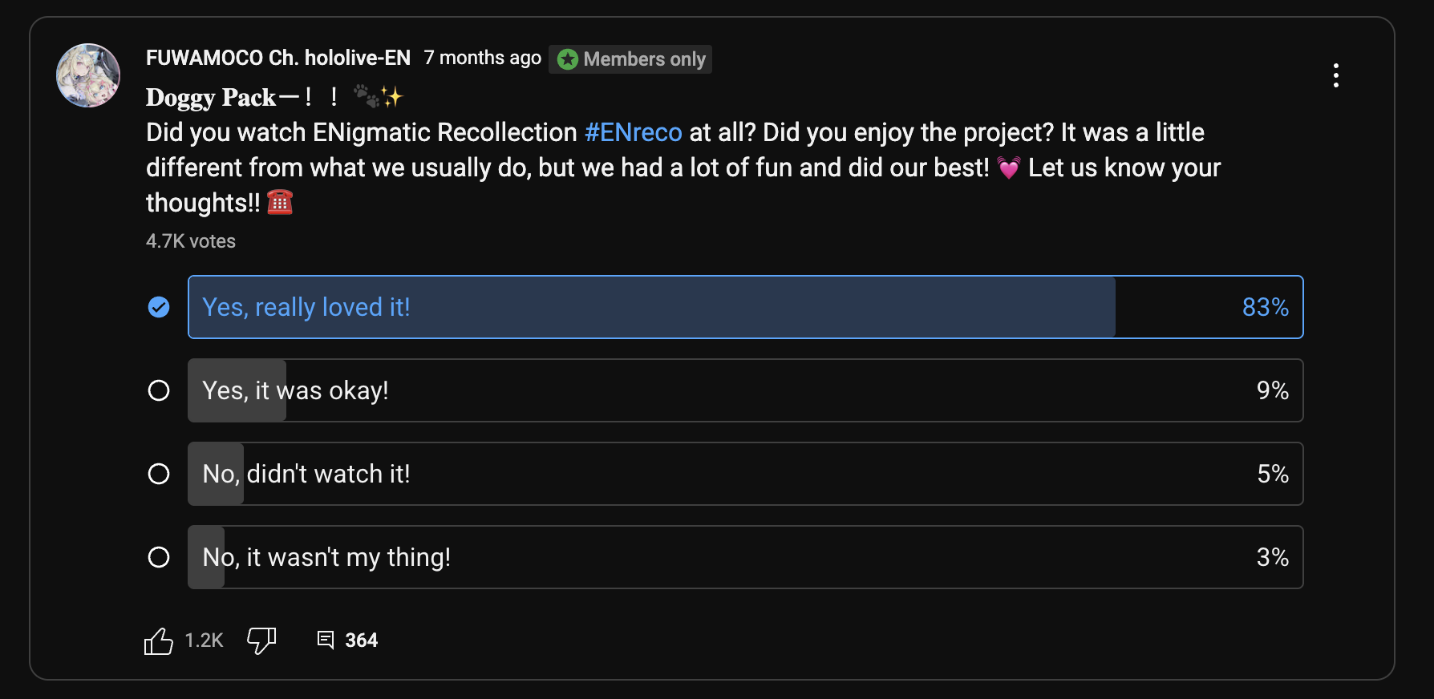The height and width of the screenshot is (699, 1434).
Task: Click the "7 months ago" timestamp
Action: pyautogui.click(x=483, y=58)
